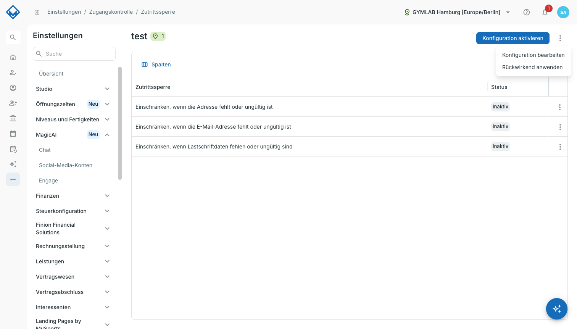The width and height of the screenshot is (577, 329).
Task: Open add-member people icon in left rail
Action: (13, 103)
